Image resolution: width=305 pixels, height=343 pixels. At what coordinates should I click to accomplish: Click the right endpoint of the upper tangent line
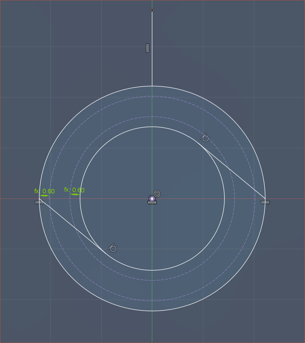coord(265,198)
